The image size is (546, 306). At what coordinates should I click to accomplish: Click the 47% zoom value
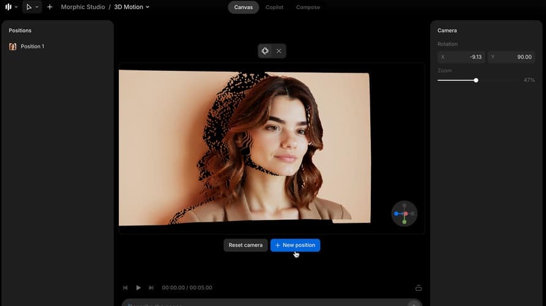tap(529, 80)
